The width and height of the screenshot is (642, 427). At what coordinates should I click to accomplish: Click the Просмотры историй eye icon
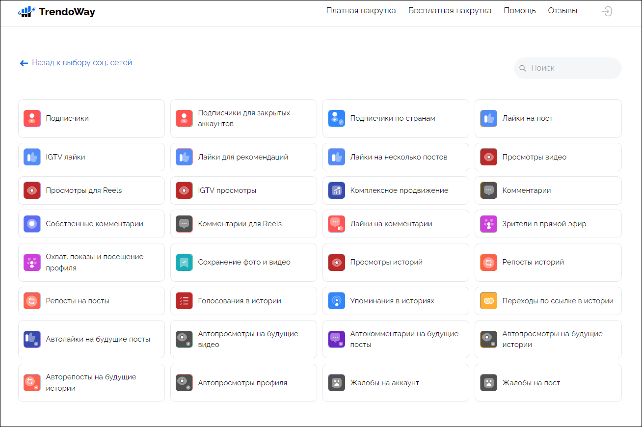pos(336,263)
